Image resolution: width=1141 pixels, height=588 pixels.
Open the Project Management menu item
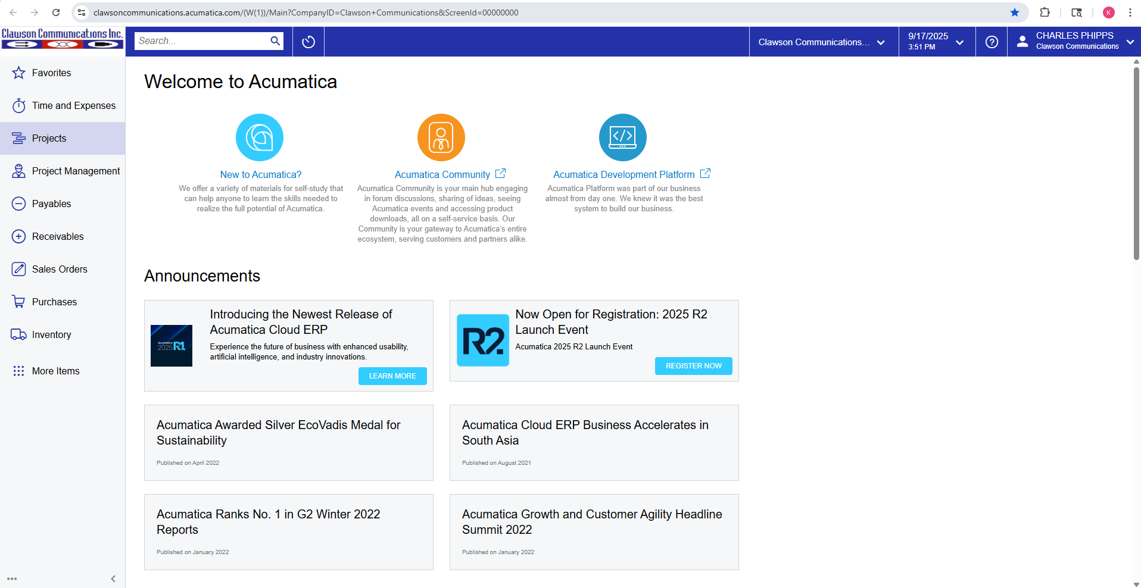point(76,171)
